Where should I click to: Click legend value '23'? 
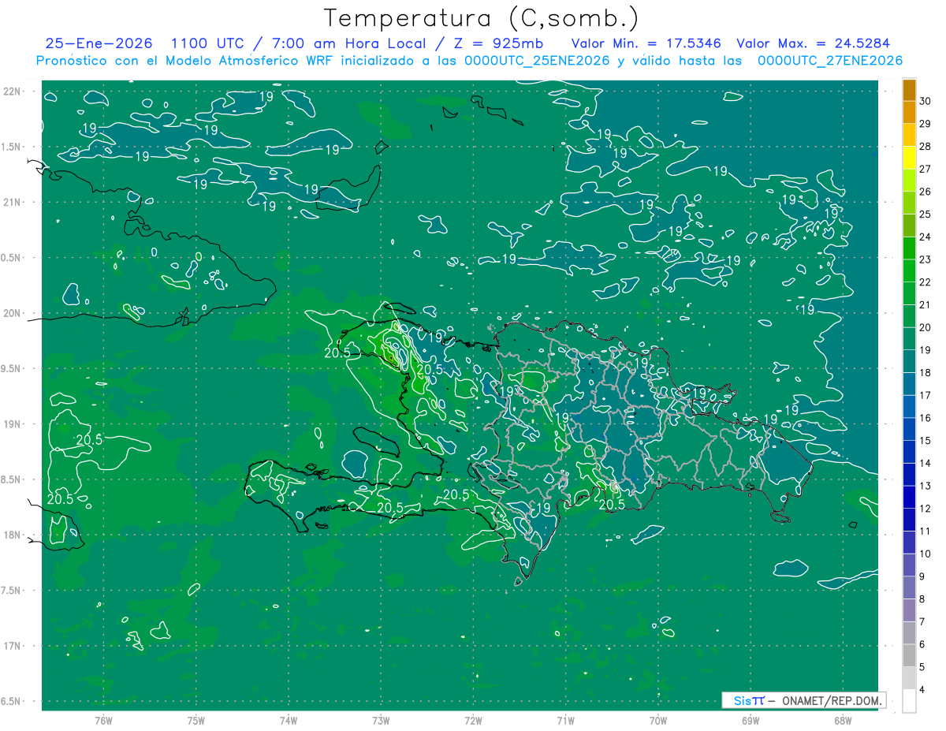pos(926,259)
